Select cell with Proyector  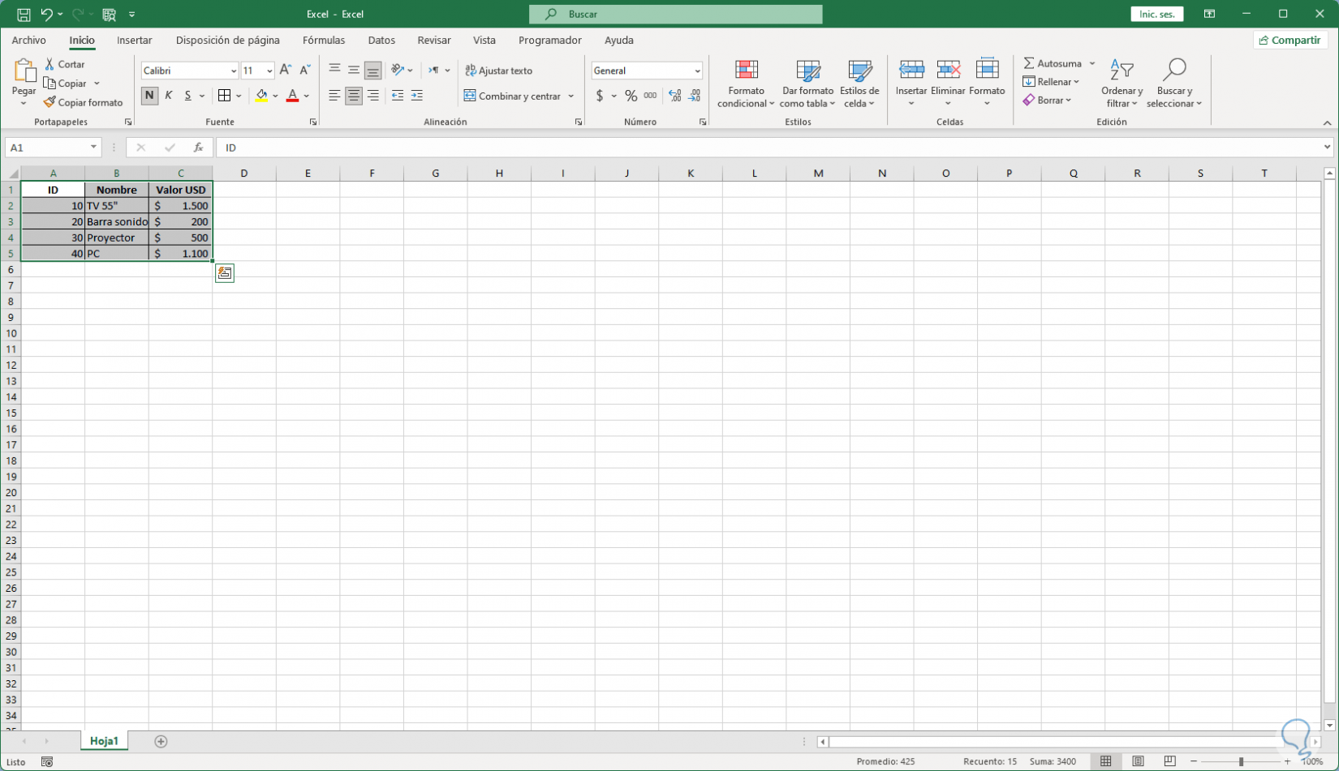point(117,238)
